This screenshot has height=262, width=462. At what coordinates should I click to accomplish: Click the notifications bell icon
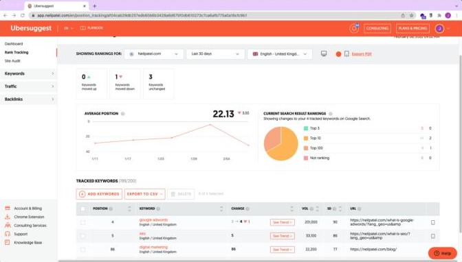[x=354, y=28]
